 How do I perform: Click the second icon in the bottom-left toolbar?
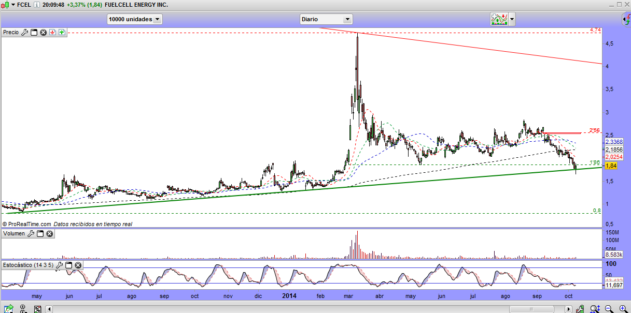(23, 309)
